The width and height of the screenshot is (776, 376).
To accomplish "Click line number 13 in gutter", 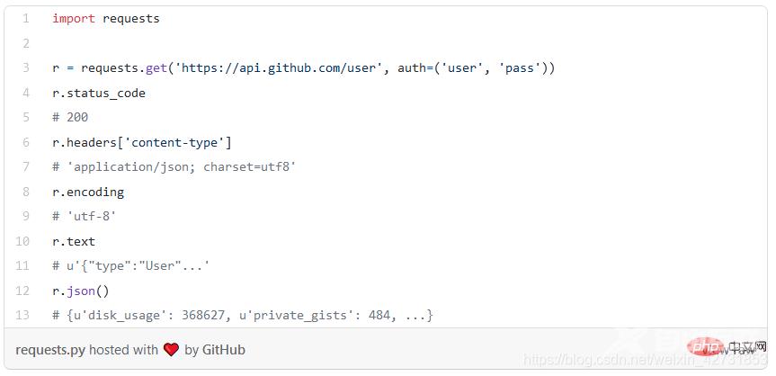I will 23,315.
